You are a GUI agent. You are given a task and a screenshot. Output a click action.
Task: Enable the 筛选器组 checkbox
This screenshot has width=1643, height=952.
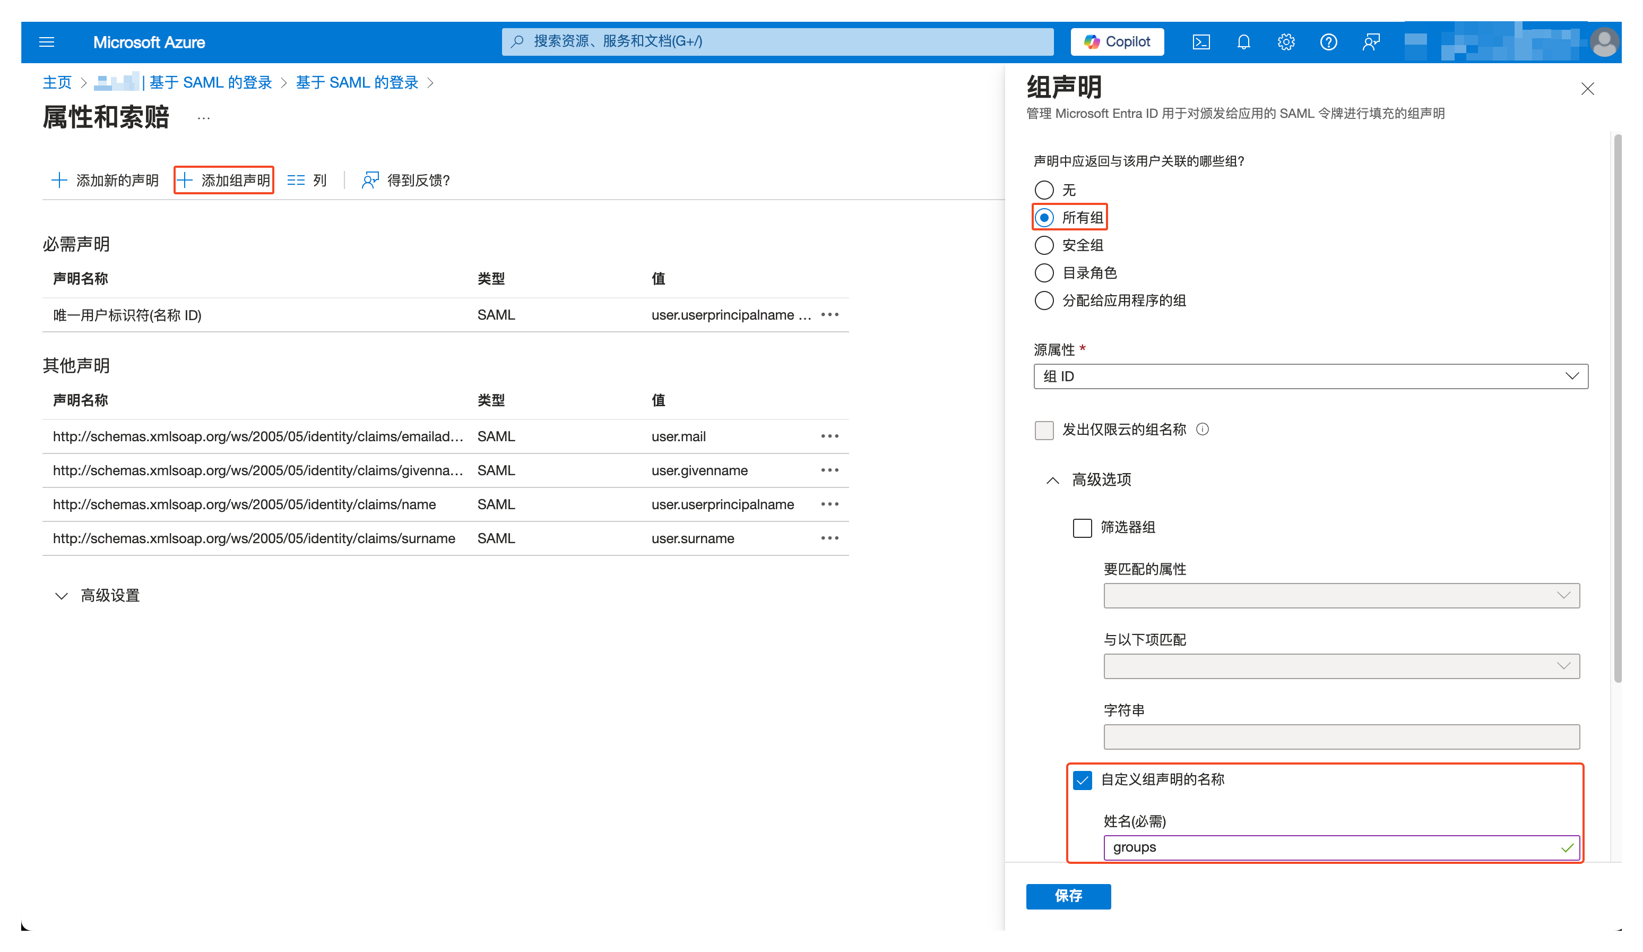pos(1082,528)
